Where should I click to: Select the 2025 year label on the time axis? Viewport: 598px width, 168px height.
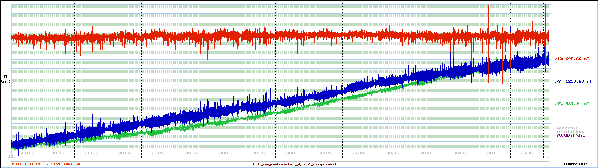coord(527,153)
